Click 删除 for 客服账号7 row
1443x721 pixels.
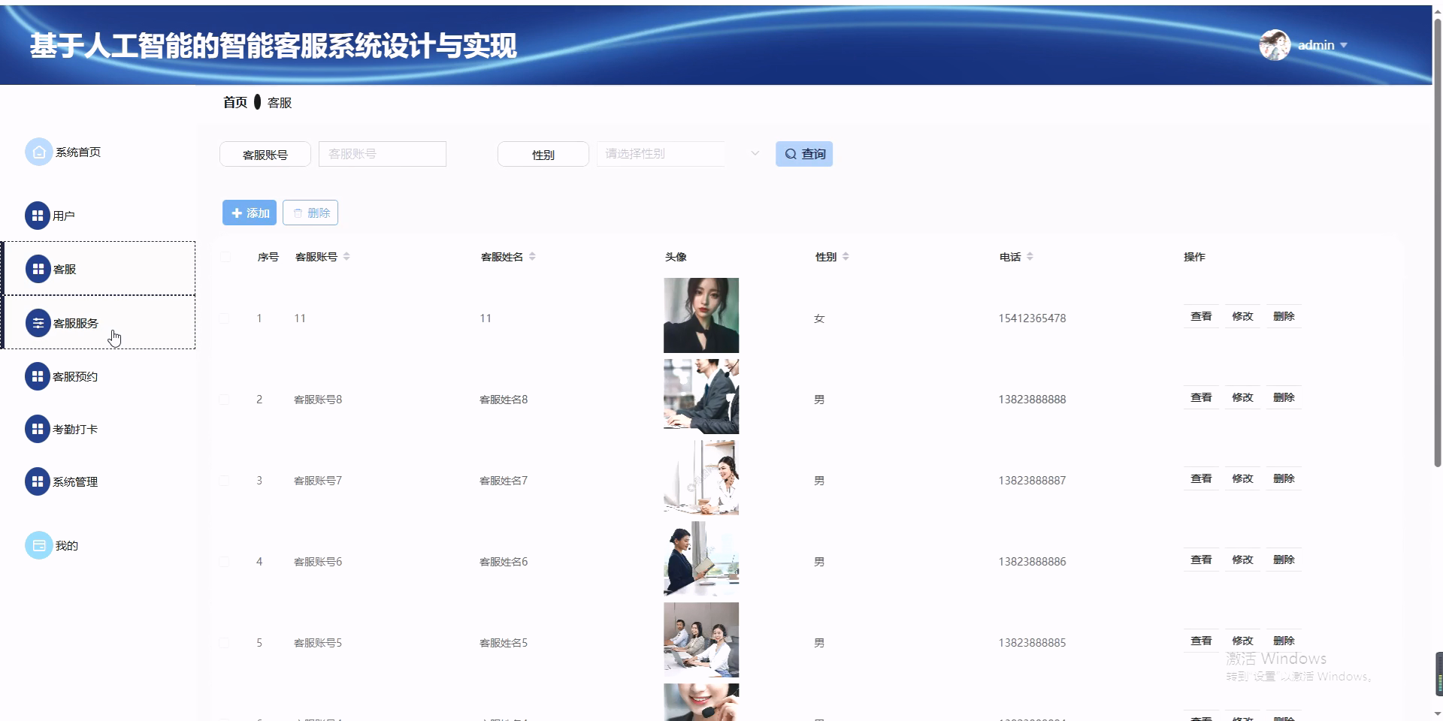[1284, 479]
